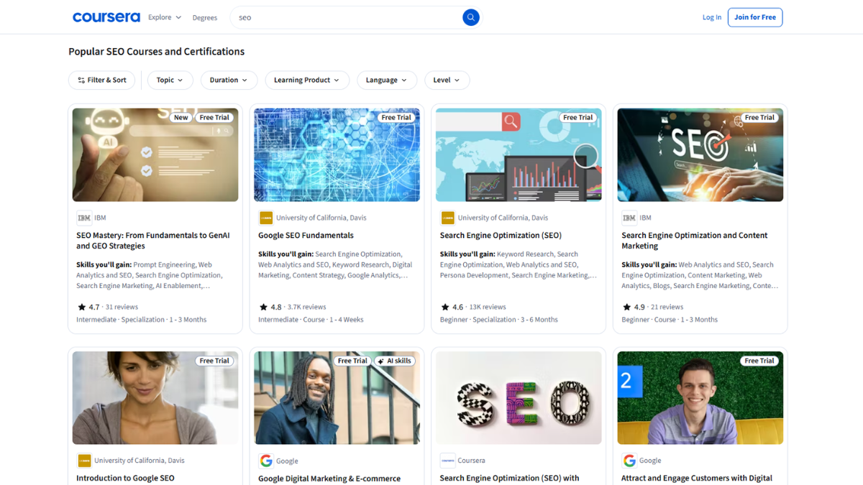Select the Degrees menu item
This screenshot has width=863, height=485.
[x=205, y=17]
